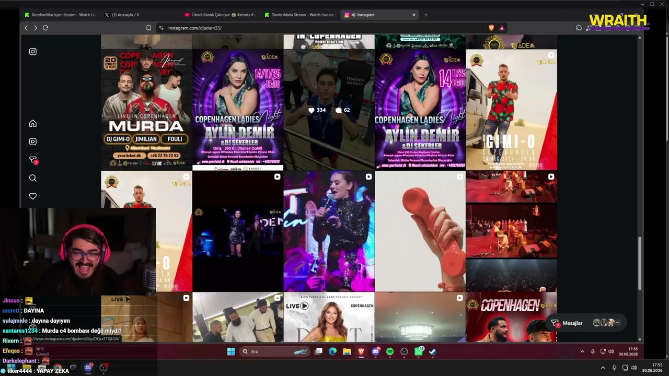This screenshot has width=669, height=376.
Task: Open the chandelier reel thumbnail
Action: click(420, 317)
